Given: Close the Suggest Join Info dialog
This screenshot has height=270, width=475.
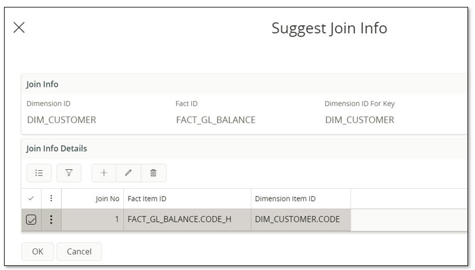Looking at the screenshot, I should point(19,28).
